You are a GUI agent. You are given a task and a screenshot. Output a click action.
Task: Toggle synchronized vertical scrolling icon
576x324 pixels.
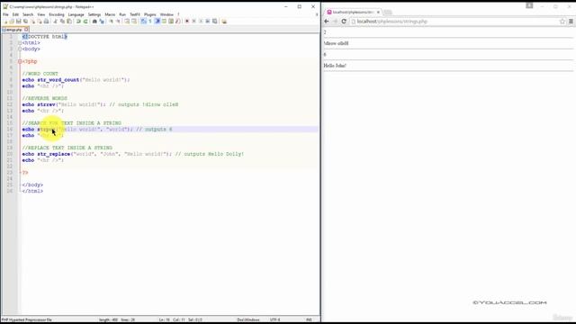click(127, 22)
